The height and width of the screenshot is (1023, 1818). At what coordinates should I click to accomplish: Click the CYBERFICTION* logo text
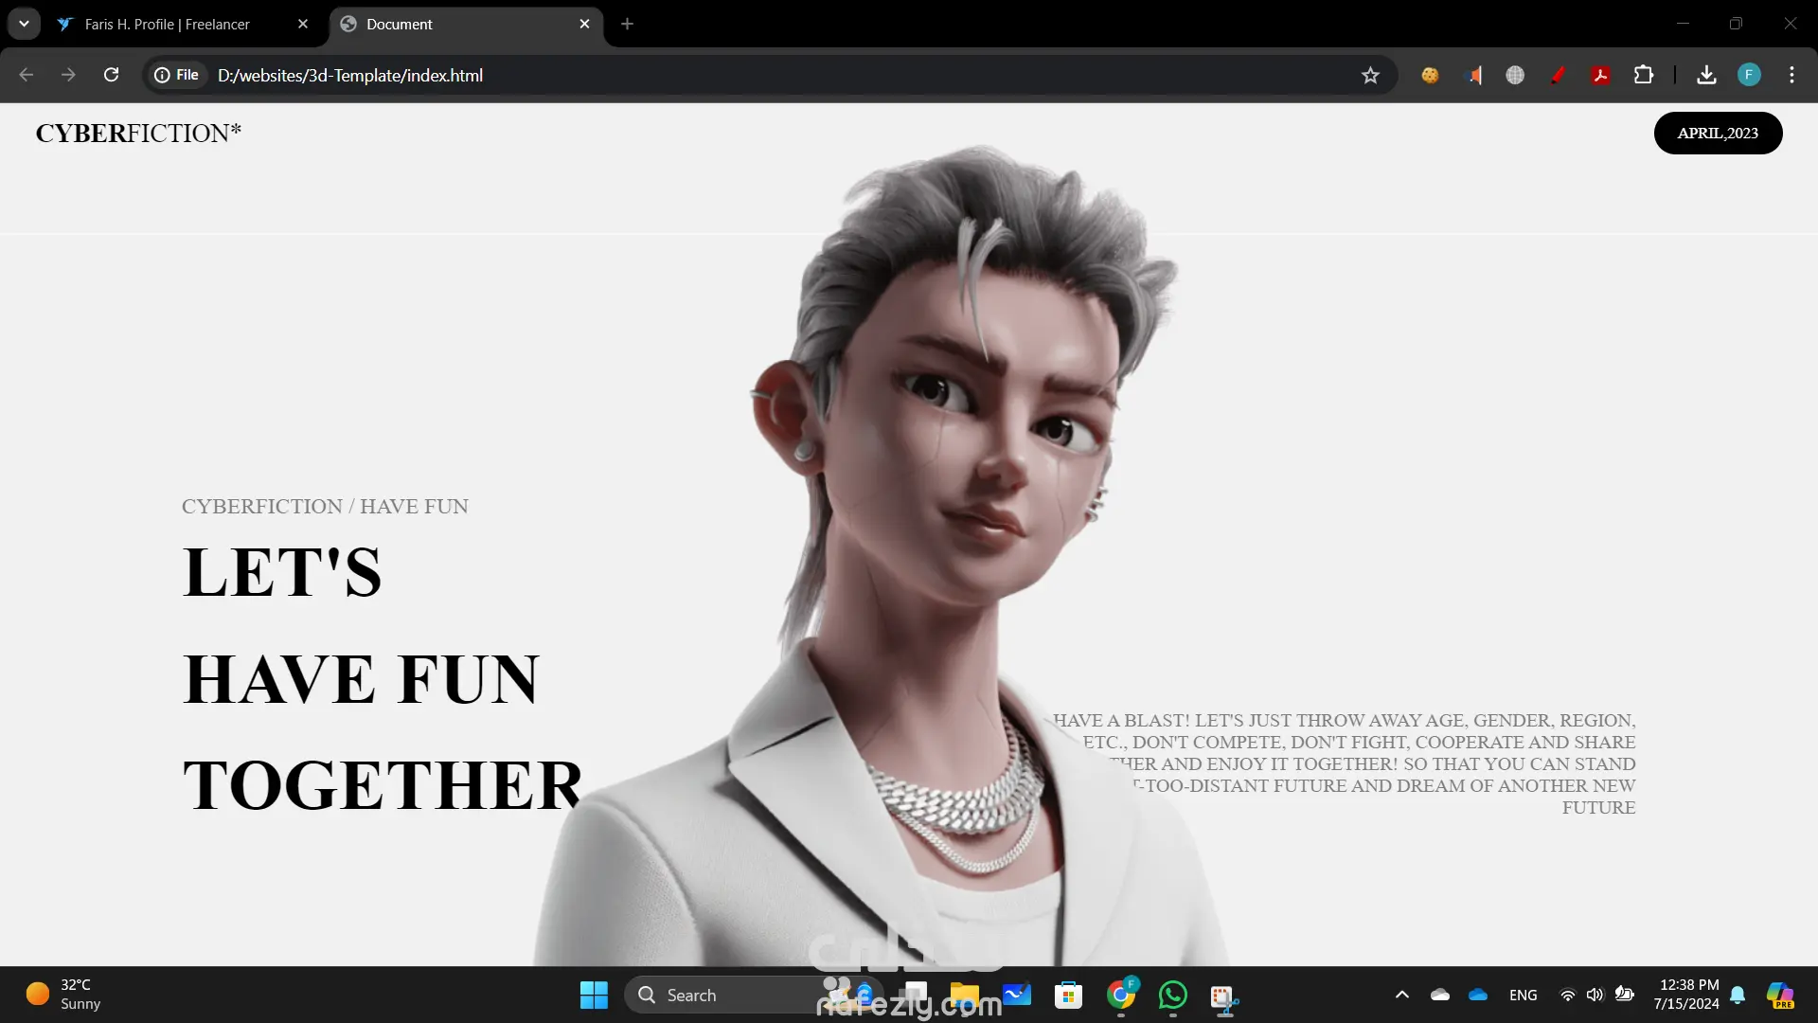(x=138, y=134)
